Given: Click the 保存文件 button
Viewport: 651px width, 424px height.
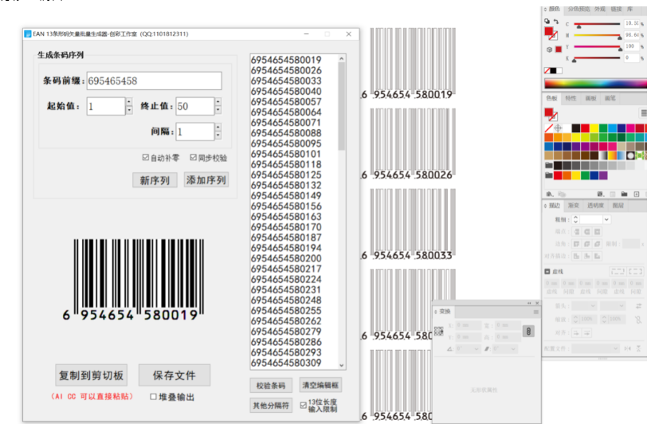Looking at the screenshot, I should pyautogui.click(x=175, y=375).
